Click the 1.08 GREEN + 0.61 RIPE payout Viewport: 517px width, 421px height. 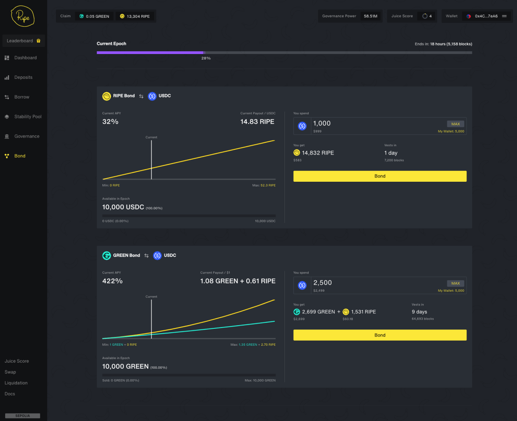coord(238,281)
